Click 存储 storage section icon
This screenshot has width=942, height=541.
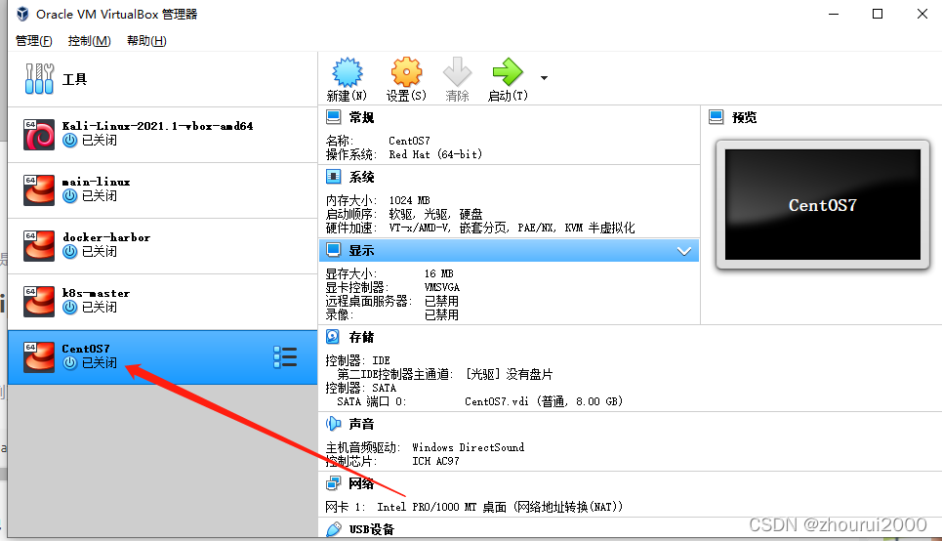[333, 337]
